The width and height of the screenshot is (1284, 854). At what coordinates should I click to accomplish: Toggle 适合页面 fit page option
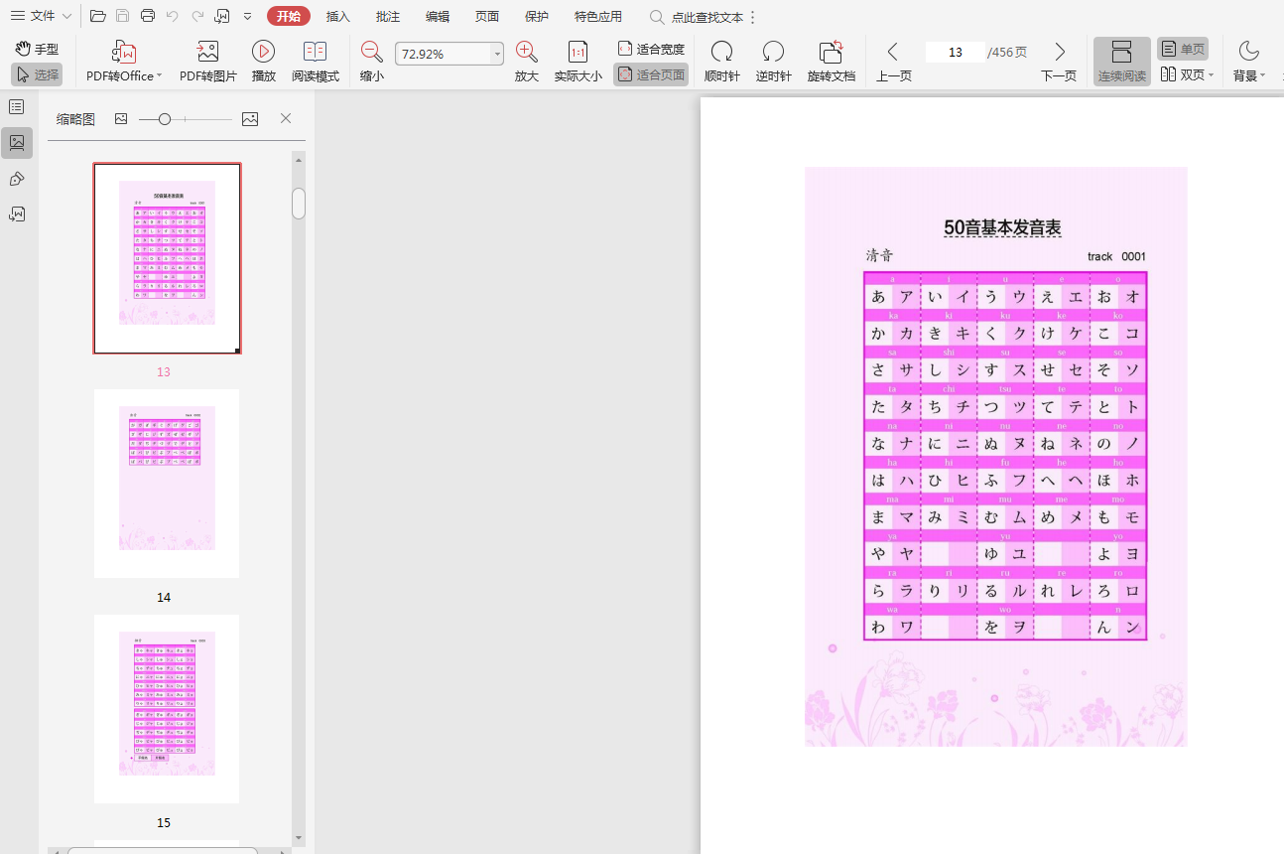pyautogui.click(x=651, y=74)
